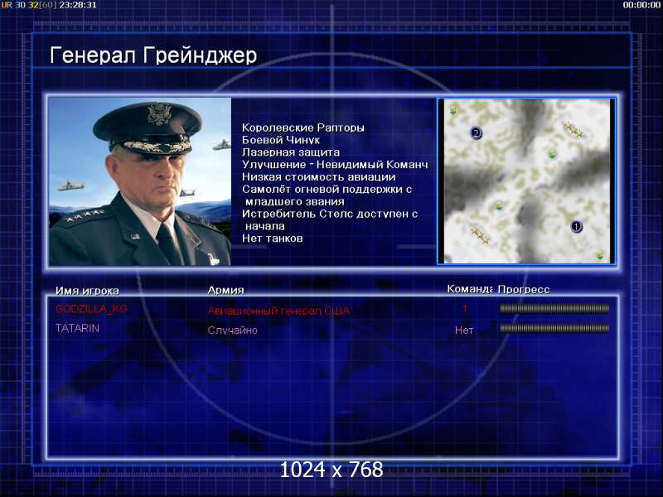This screenshot has width=663, height=497.
Task: Click feature line 'Нет танков'
Action: click(x=273, y=239)
